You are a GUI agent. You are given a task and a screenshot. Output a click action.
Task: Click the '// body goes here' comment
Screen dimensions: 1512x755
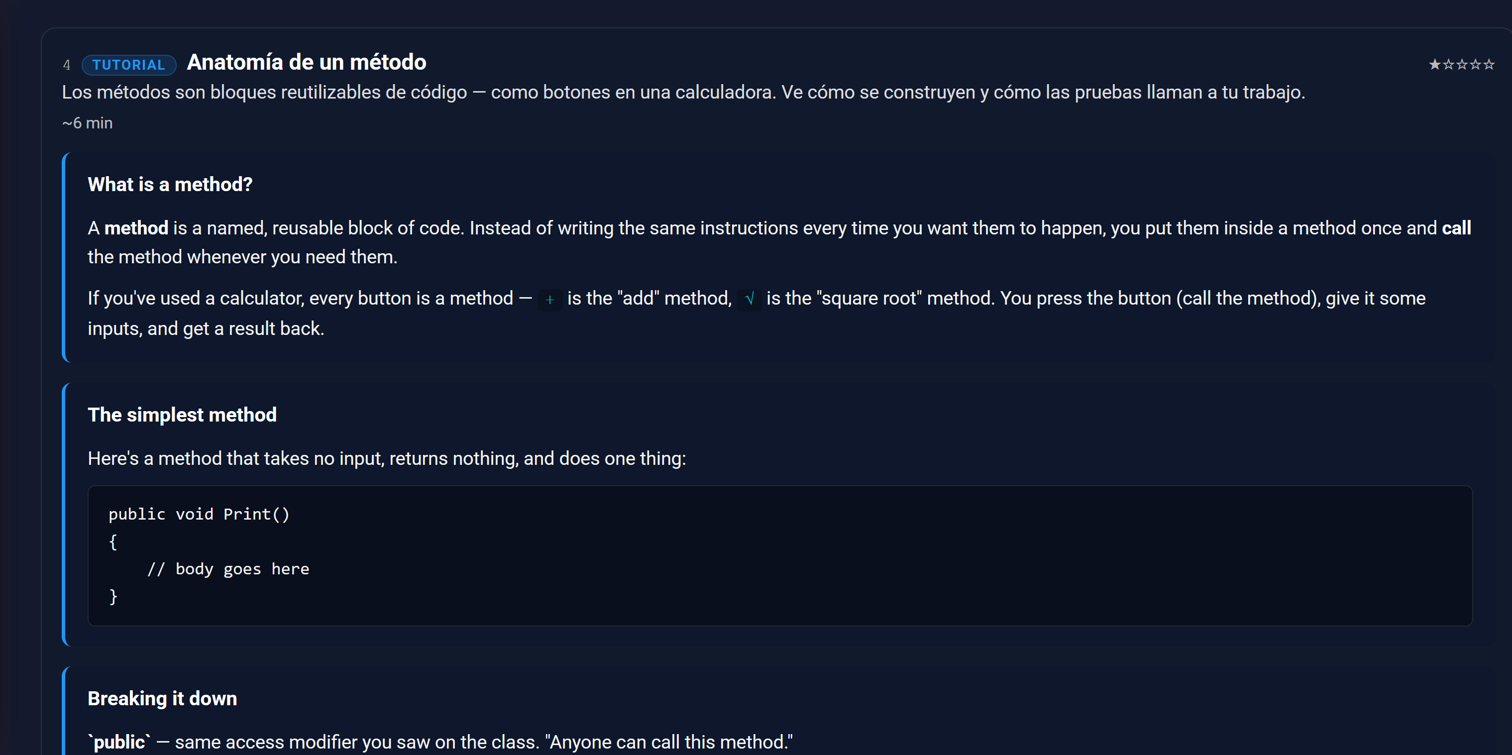(x=228, y=569)
